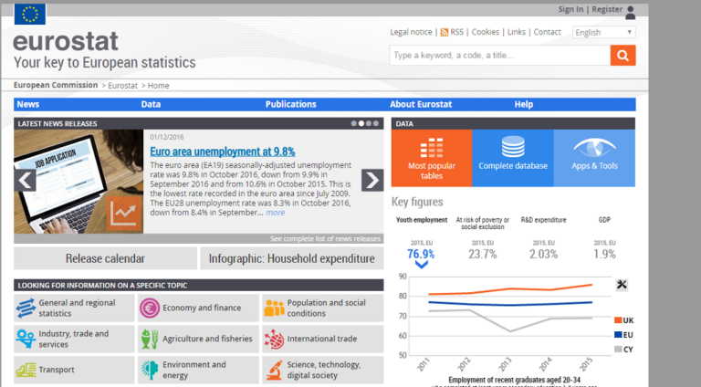Image resolution: width=701 pixels, height=387 pixels.
Task: Open the Data menu
Action: point(151,105)
